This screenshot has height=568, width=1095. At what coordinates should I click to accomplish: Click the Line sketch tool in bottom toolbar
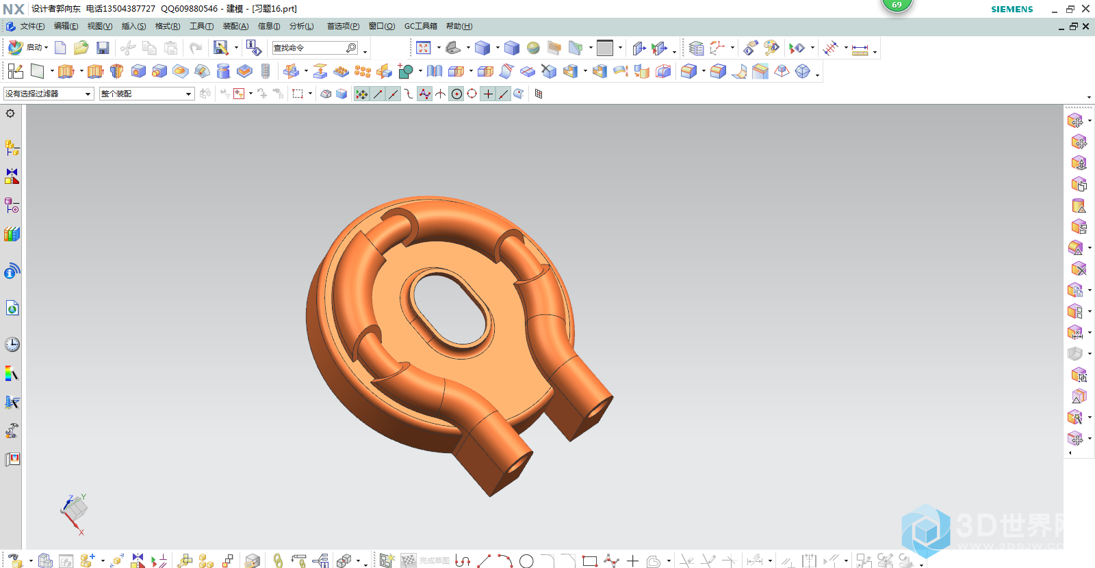(484, 561)
